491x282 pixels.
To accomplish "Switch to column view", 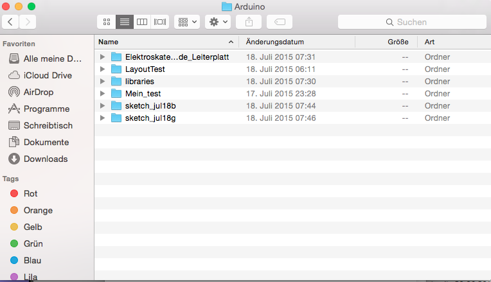I will (x=142, y=22).
